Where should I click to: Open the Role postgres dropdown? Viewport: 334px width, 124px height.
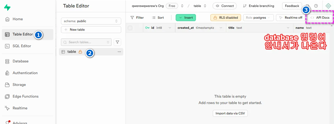(x=258, y=18)
